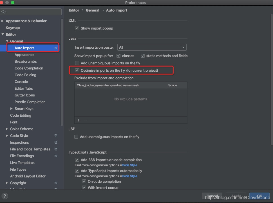Open Live Templates settings
The width and height of the screenshot is (273, 203).
click(x=22, y=163)
